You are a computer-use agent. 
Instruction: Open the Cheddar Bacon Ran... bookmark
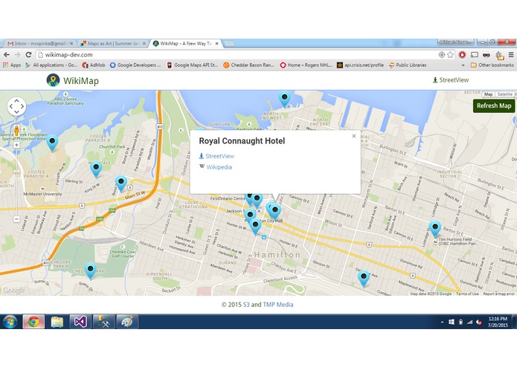249,65
